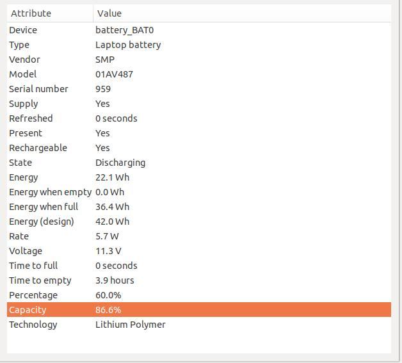The image size is (402, 363).
Task: Select the Energy attribute label
Action: 24,177
